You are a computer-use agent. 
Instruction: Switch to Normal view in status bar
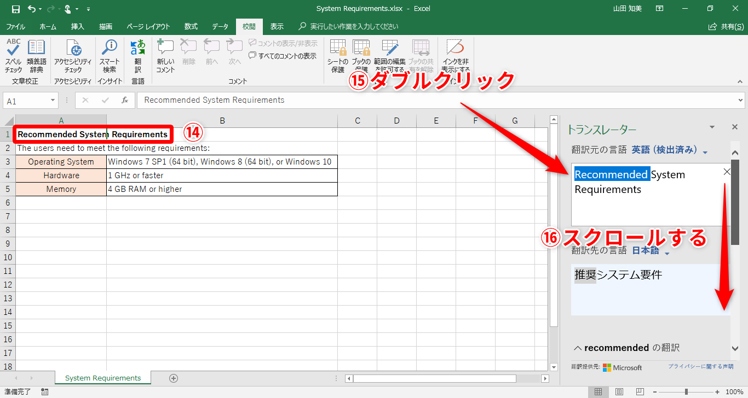click(x=598, y=392)
